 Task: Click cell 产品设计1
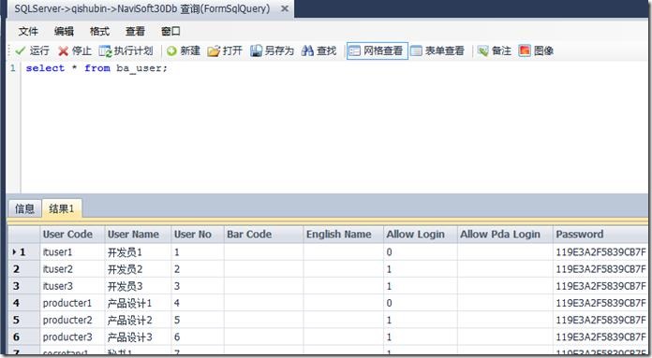138,303
